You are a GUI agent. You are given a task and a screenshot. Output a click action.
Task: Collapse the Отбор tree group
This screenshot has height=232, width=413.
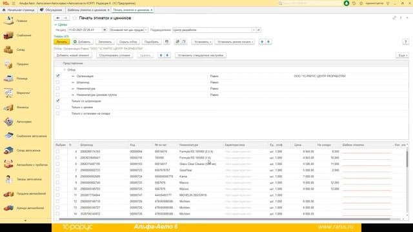coord(65,70)
